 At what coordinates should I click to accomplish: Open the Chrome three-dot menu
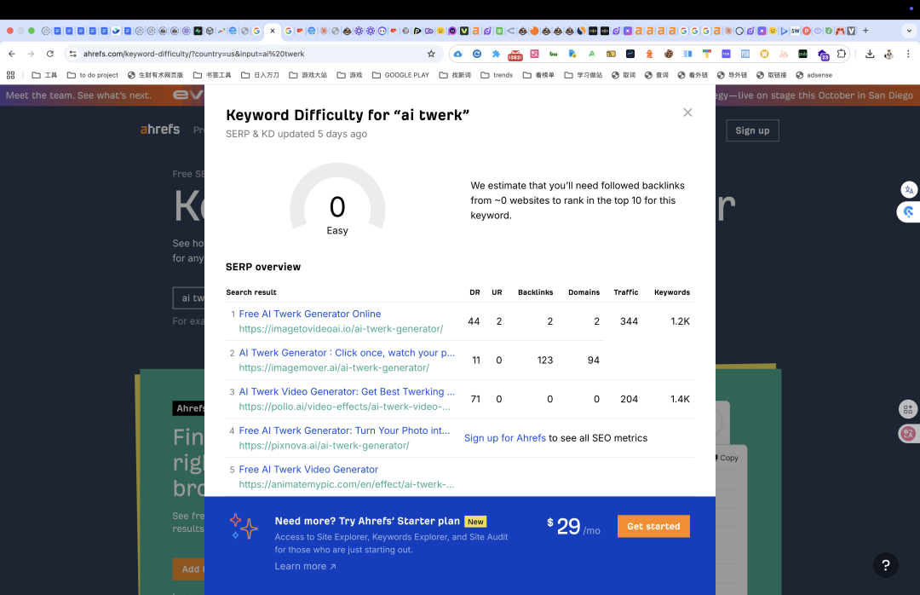tap(908, 54)
